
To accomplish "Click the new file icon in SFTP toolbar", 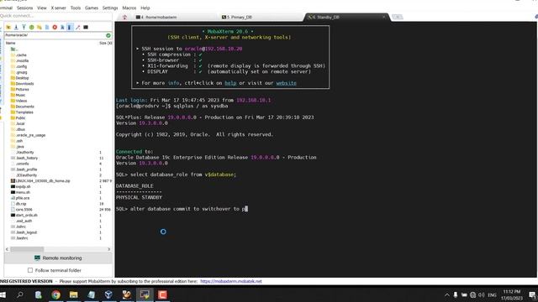I will [47, 27].
